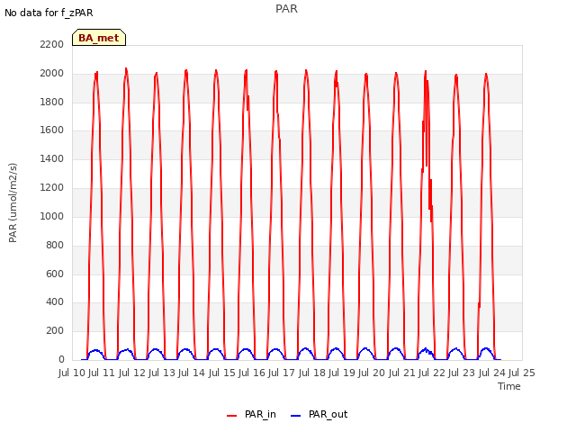Click the Time x-axis title
Image resolution: width=576 pixels, height=432 pixels.
(509, 386)
